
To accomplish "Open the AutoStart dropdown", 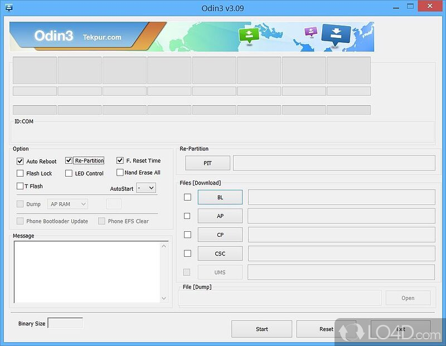I will tap(146, 188).
